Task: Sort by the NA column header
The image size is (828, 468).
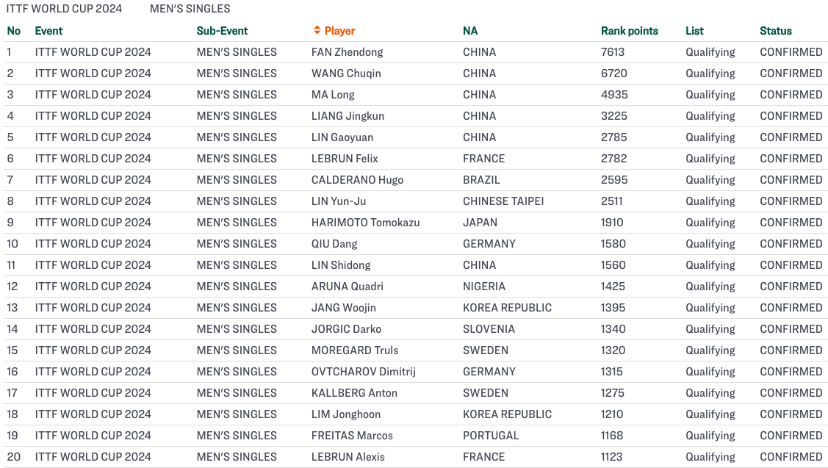Action: 470,31
